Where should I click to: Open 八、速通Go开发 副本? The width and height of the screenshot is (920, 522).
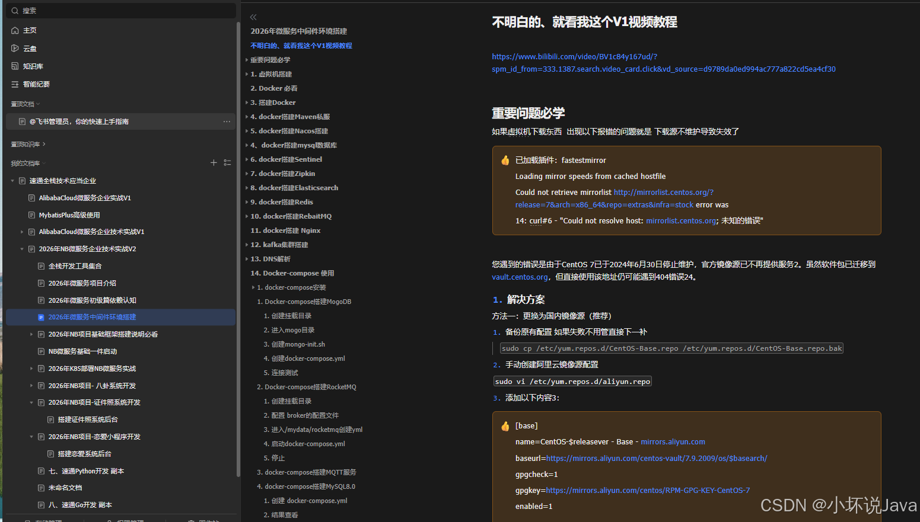click(80, 505)
